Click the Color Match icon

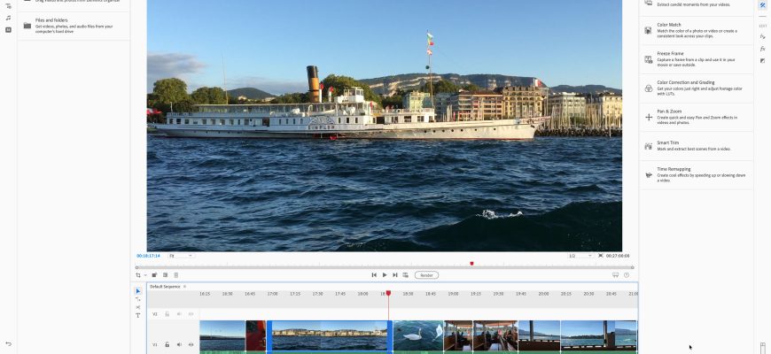[x=649, y=30]
